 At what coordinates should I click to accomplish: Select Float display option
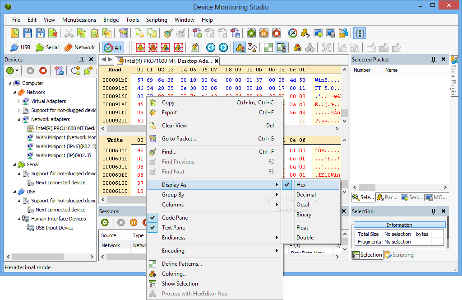tap(310, 228)
